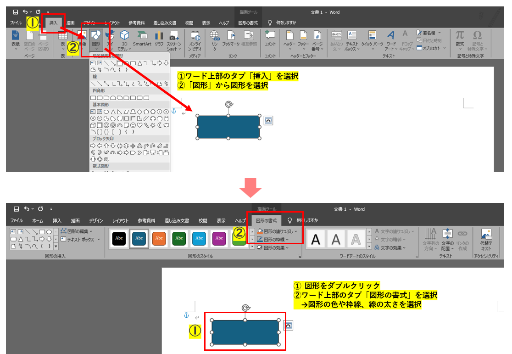Open 図形の塗りつぶし options
Screen dimensions: 512x354
pos(279,231)
